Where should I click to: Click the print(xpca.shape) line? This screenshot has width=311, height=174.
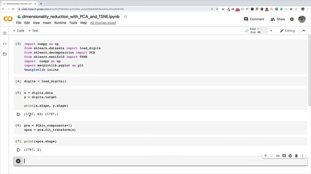coord(40,142)
